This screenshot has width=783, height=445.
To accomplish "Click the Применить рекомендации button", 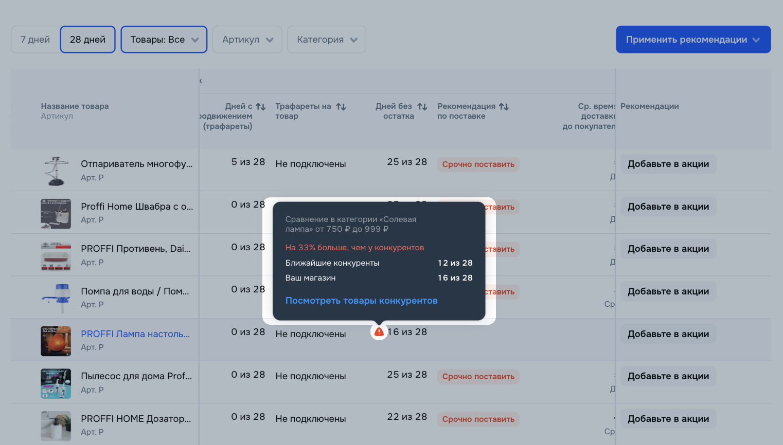I will (693, 40).
